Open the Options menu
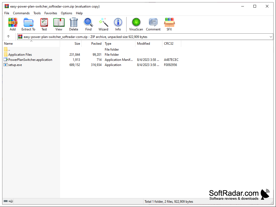Screen dimensions: 276x207 coord(67,13)
